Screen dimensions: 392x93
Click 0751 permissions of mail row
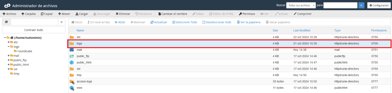374,50
